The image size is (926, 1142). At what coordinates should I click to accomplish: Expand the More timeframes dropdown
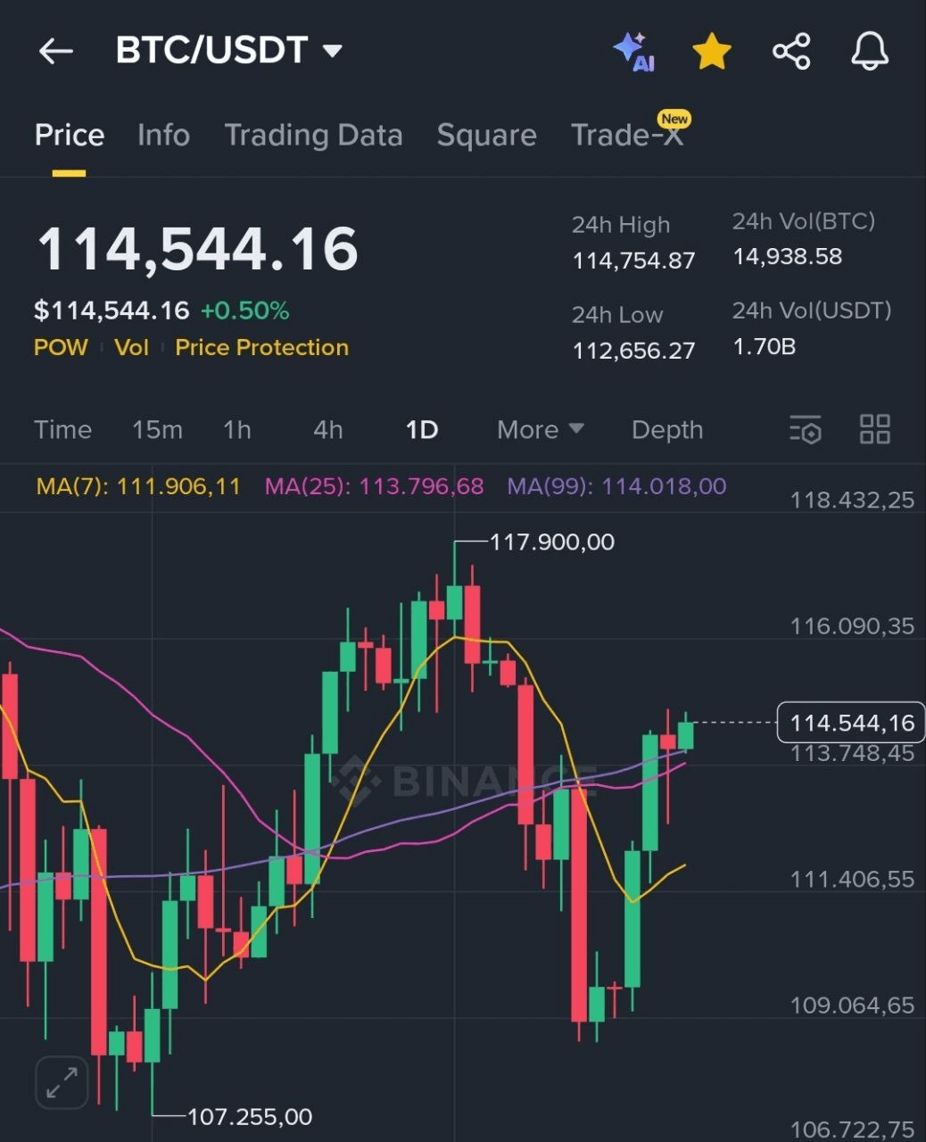pos(540,430)
